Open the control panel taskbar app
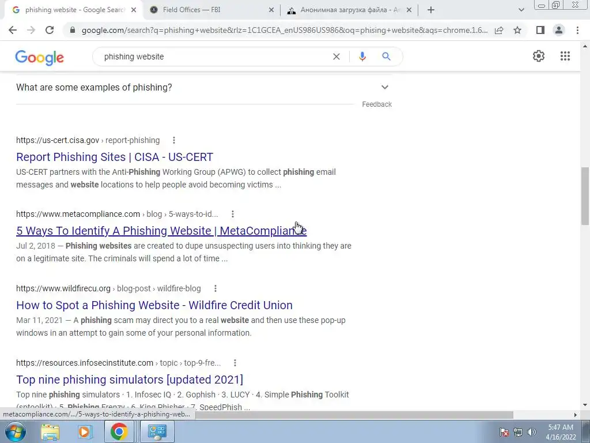The width and height of the screenshot is (590, 443). 157,431
